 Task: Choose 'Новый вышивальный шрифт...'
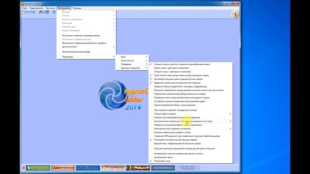point(86,52)
